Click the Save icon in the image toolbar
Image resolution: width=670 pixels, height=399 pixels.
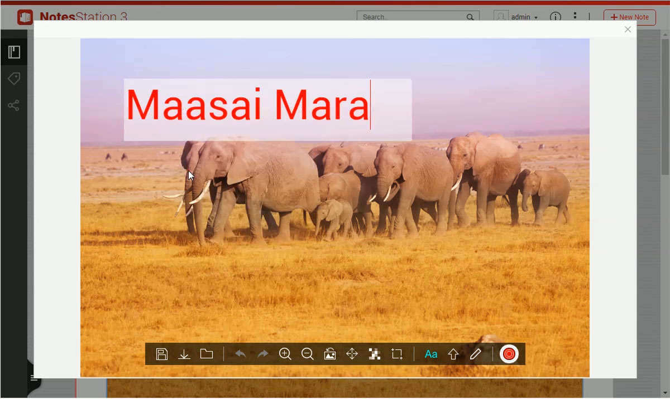[x=162, y=354]
